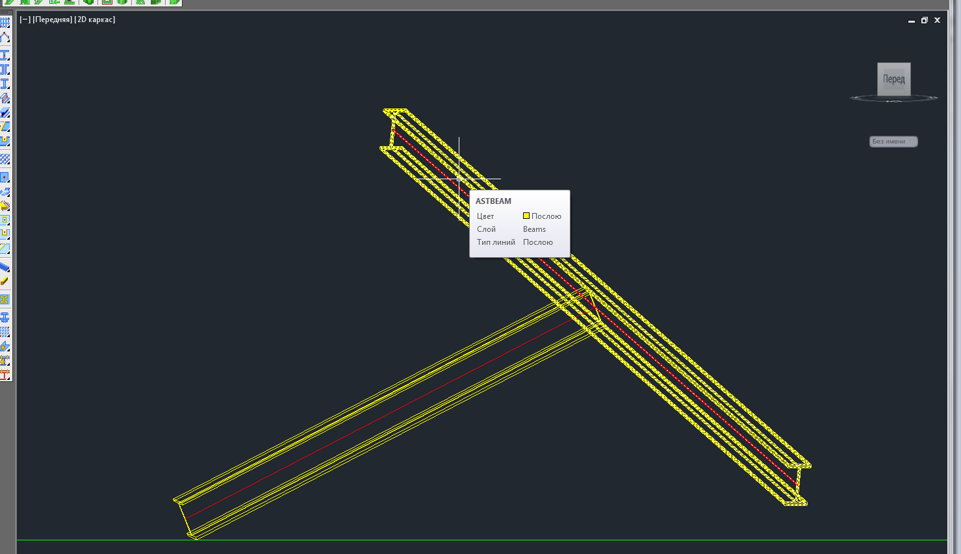
Task: Open the [Передняя] view selection menu
Action: click(x=52, y=19)
